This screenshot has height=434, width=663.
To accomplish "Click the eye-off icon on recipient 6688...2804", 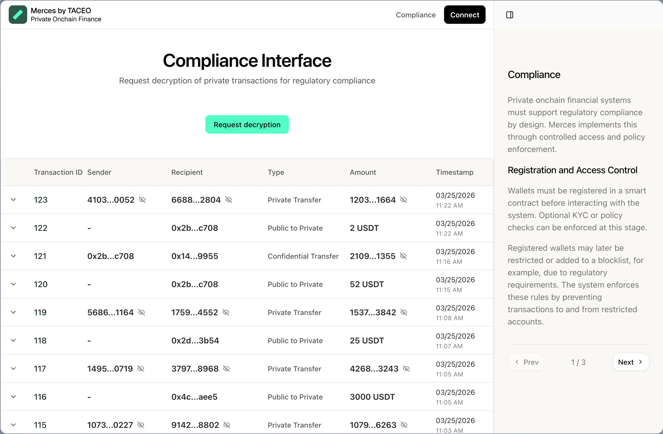I will [x=229, y=200].
